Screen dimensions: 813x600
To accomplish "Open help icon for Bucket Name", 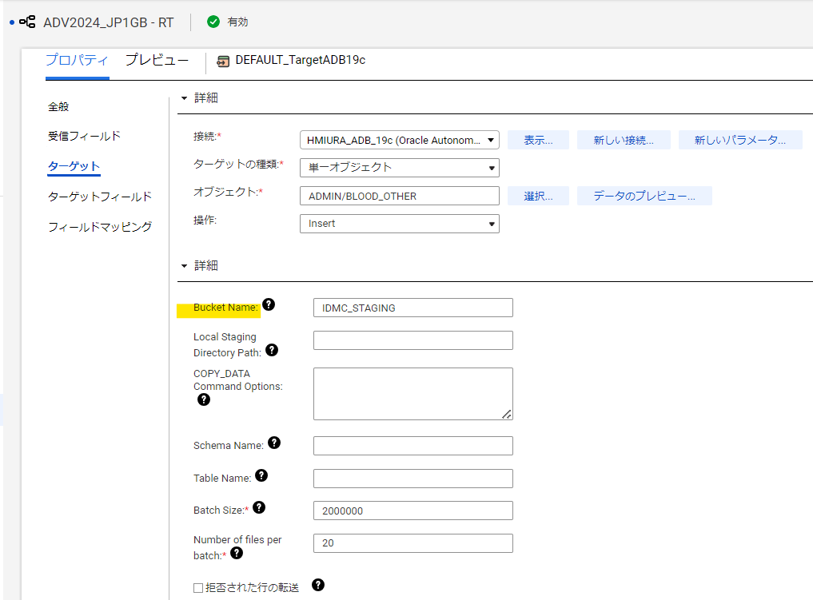I will pyautogui.click(x=268, y=304).
